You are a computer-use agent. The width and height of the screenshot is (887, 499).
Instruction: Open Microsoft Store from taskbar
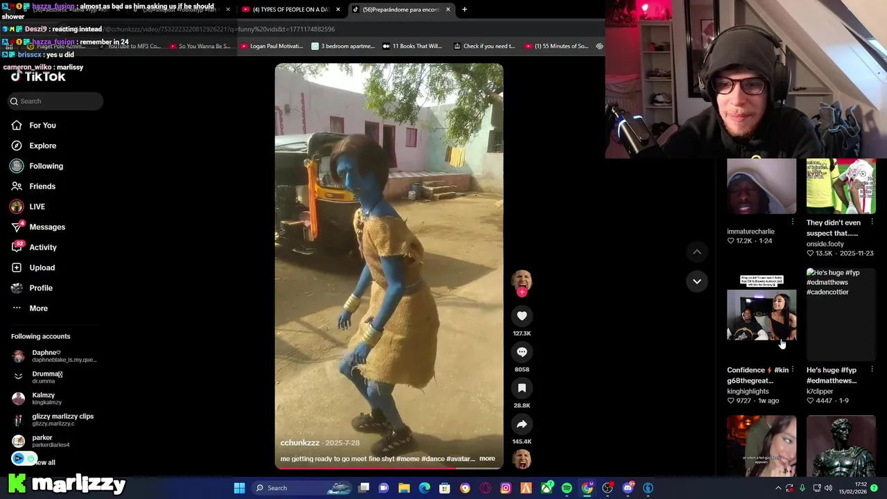[x=445, y=488]
